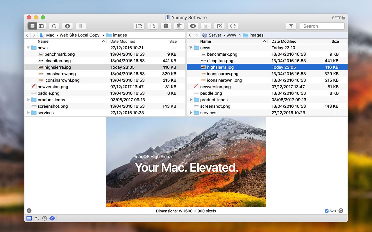Click Server in the remote path bar
This screenshot has height=232, width=372.
coord(212,35)
